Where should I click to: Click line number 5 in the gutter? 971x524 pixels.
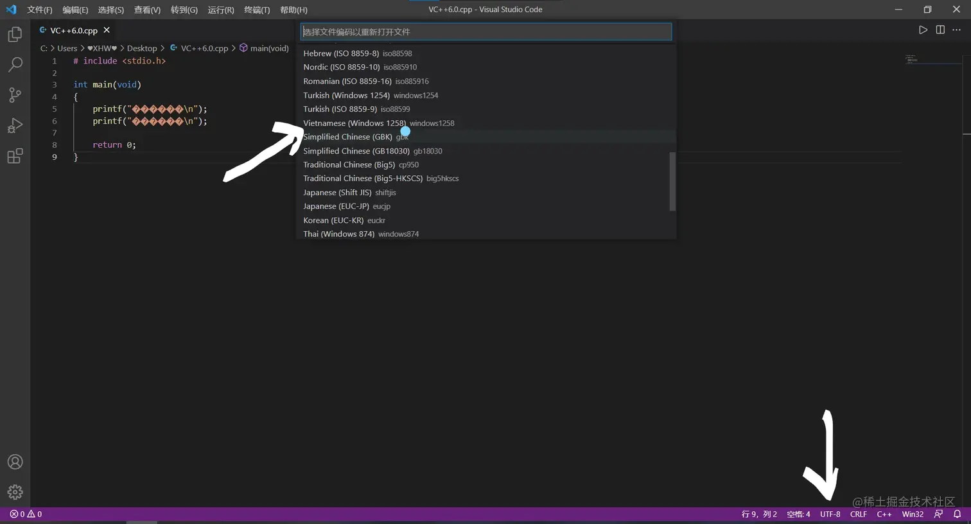[x=55, y=109]
